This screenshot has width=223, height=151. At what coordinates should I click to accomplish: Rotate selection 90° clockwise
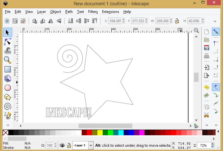(43, 21)
